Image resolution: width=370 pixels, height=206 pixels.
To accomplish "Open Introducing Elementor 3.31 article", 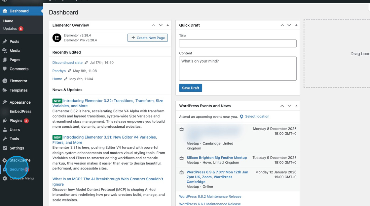I will 104,140.
